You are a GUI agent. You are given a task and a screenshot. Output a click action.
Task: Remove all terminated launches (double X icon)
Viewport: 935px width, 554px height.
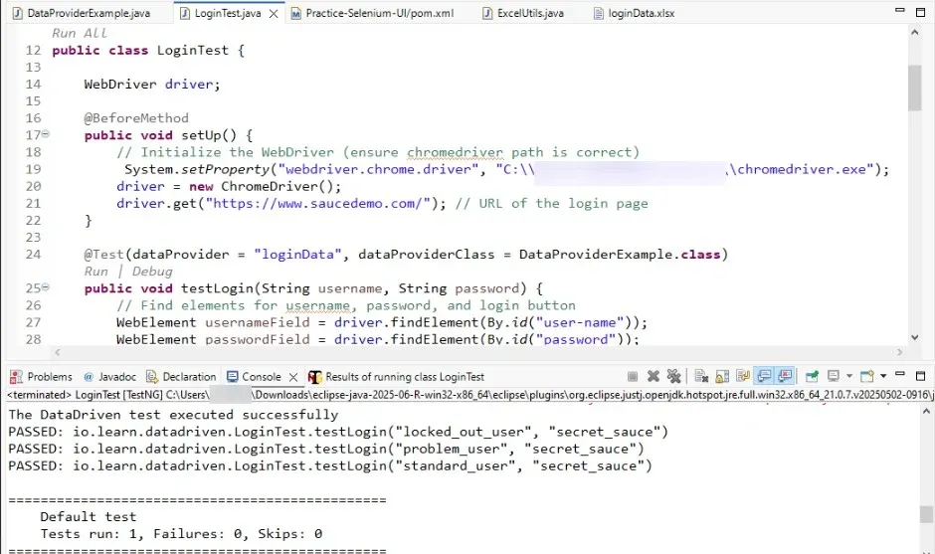[x=673, y=376]
